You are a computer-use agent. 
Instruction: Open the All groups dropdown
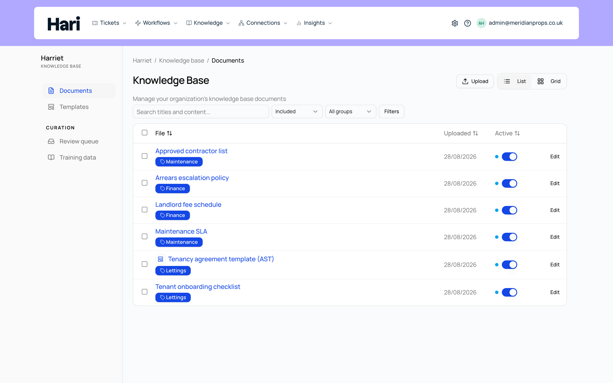[x=350, y=112]
